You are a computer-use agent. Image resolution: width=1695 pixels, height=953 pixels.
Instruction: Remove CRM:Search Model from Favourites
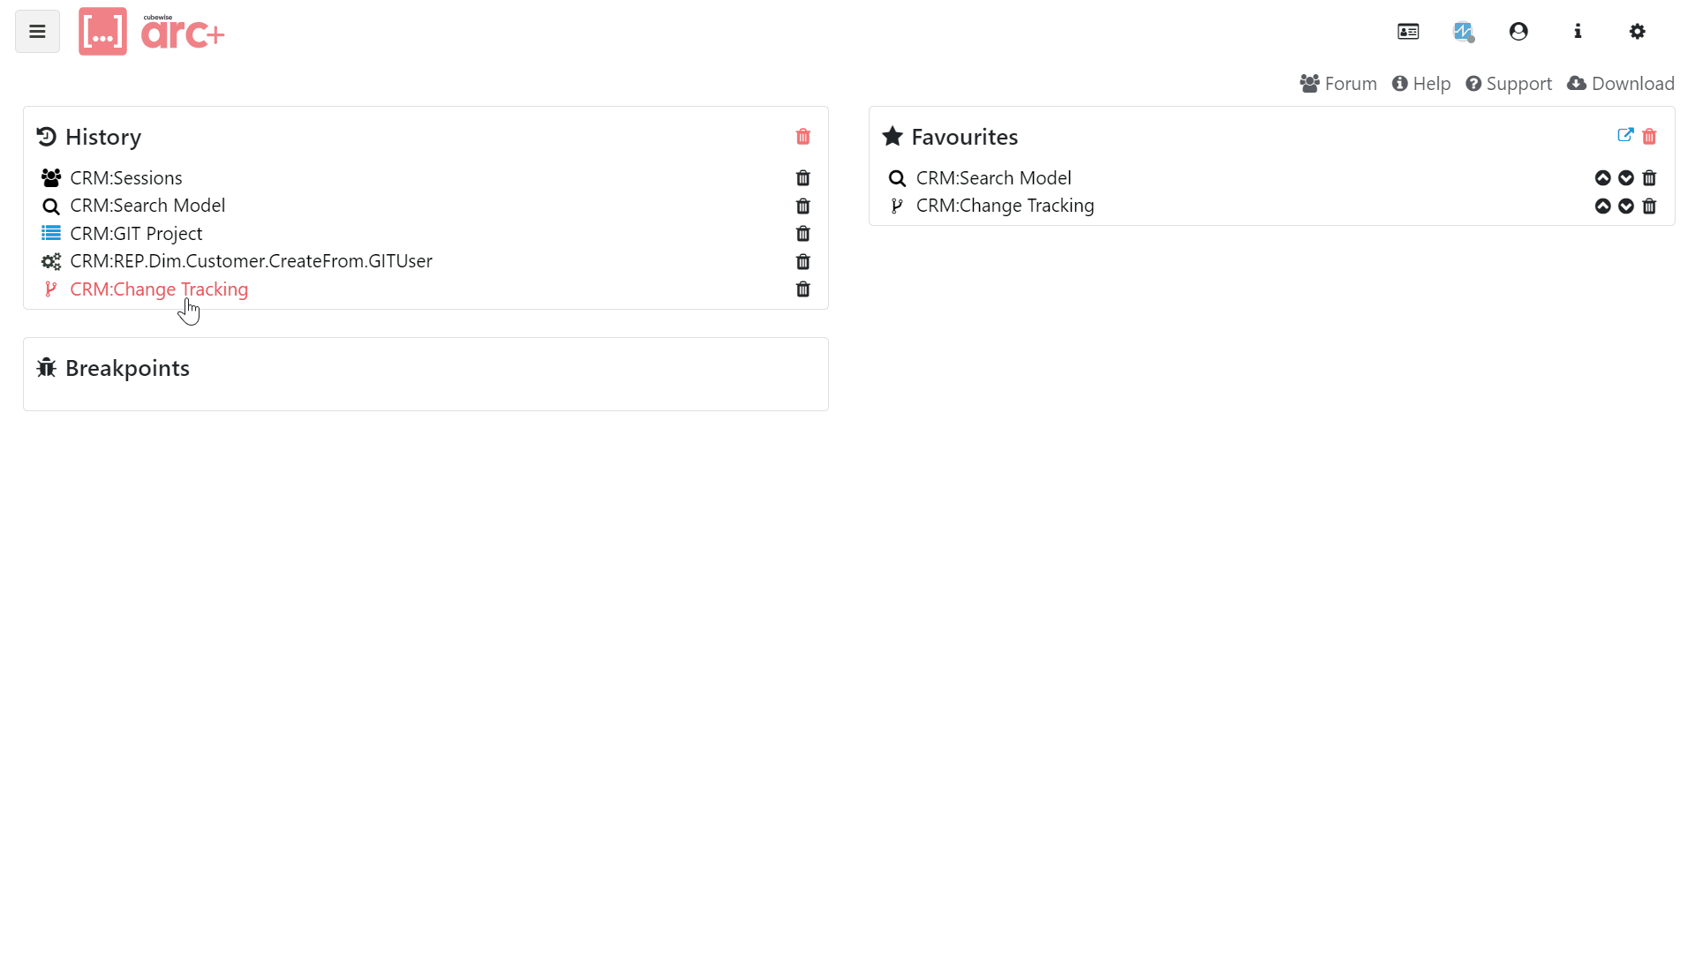tap(1649, 178)
